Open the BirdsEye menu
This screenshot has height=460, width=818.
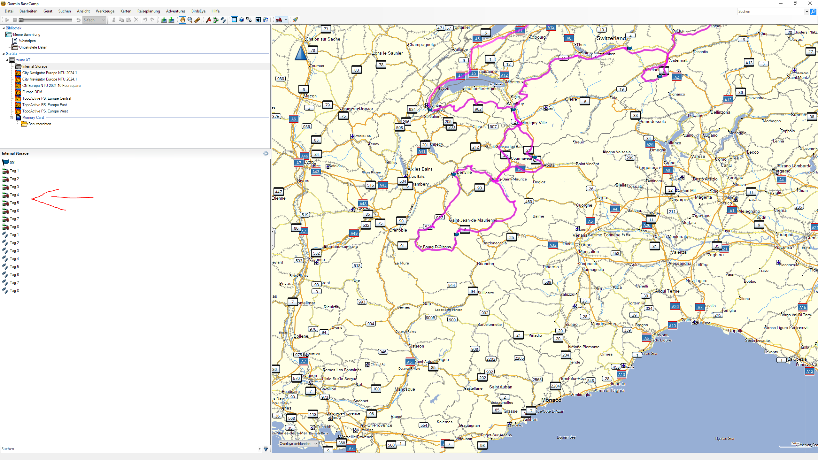pos(198,11)
